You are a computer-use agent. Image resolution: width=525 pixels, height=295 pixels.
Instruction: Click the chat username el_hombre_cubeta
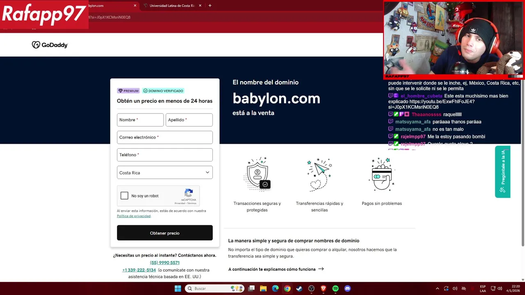click(x=422, y=96)
